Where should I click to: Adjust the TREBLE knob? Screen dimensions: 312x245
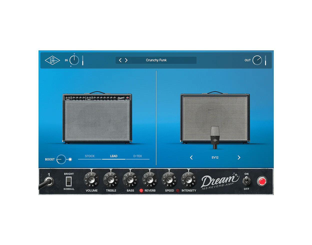111,180
